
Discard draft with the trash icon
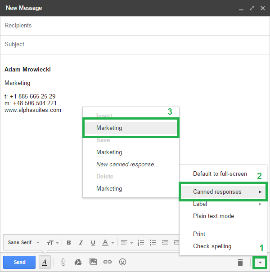pyautogui.click(x=240, y=262)
